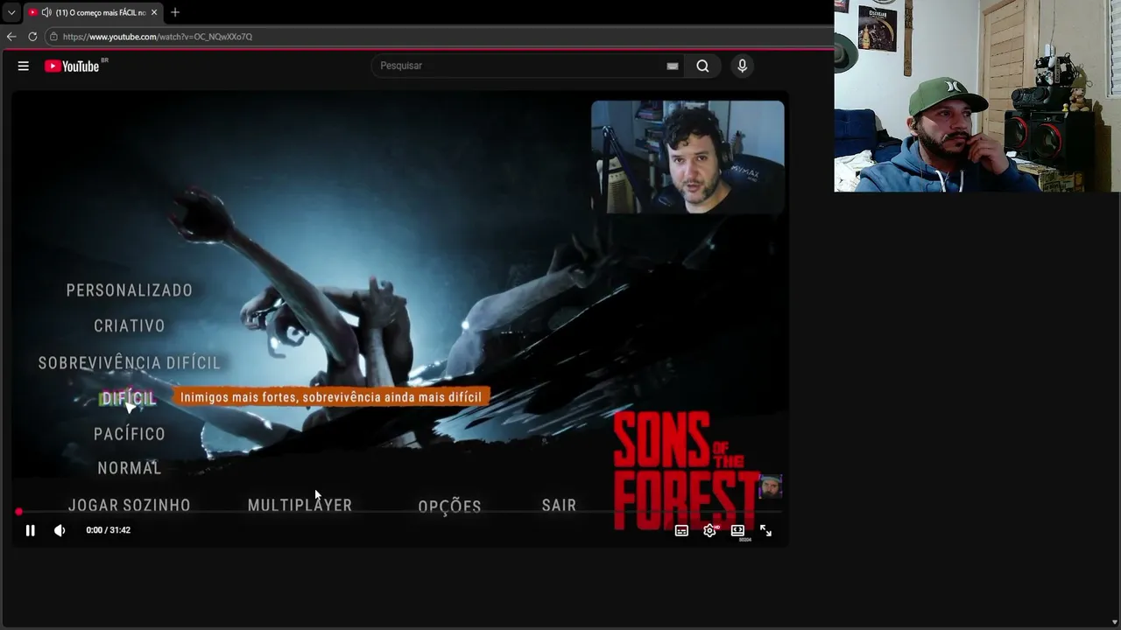Open a new browser tab
The width and height of the screenshot is (1121, 630).
175,12
